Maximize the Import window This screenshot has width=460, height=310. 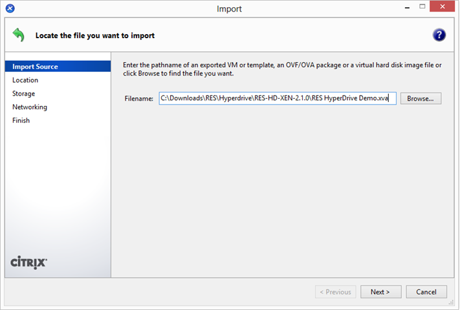click(422, 6)
